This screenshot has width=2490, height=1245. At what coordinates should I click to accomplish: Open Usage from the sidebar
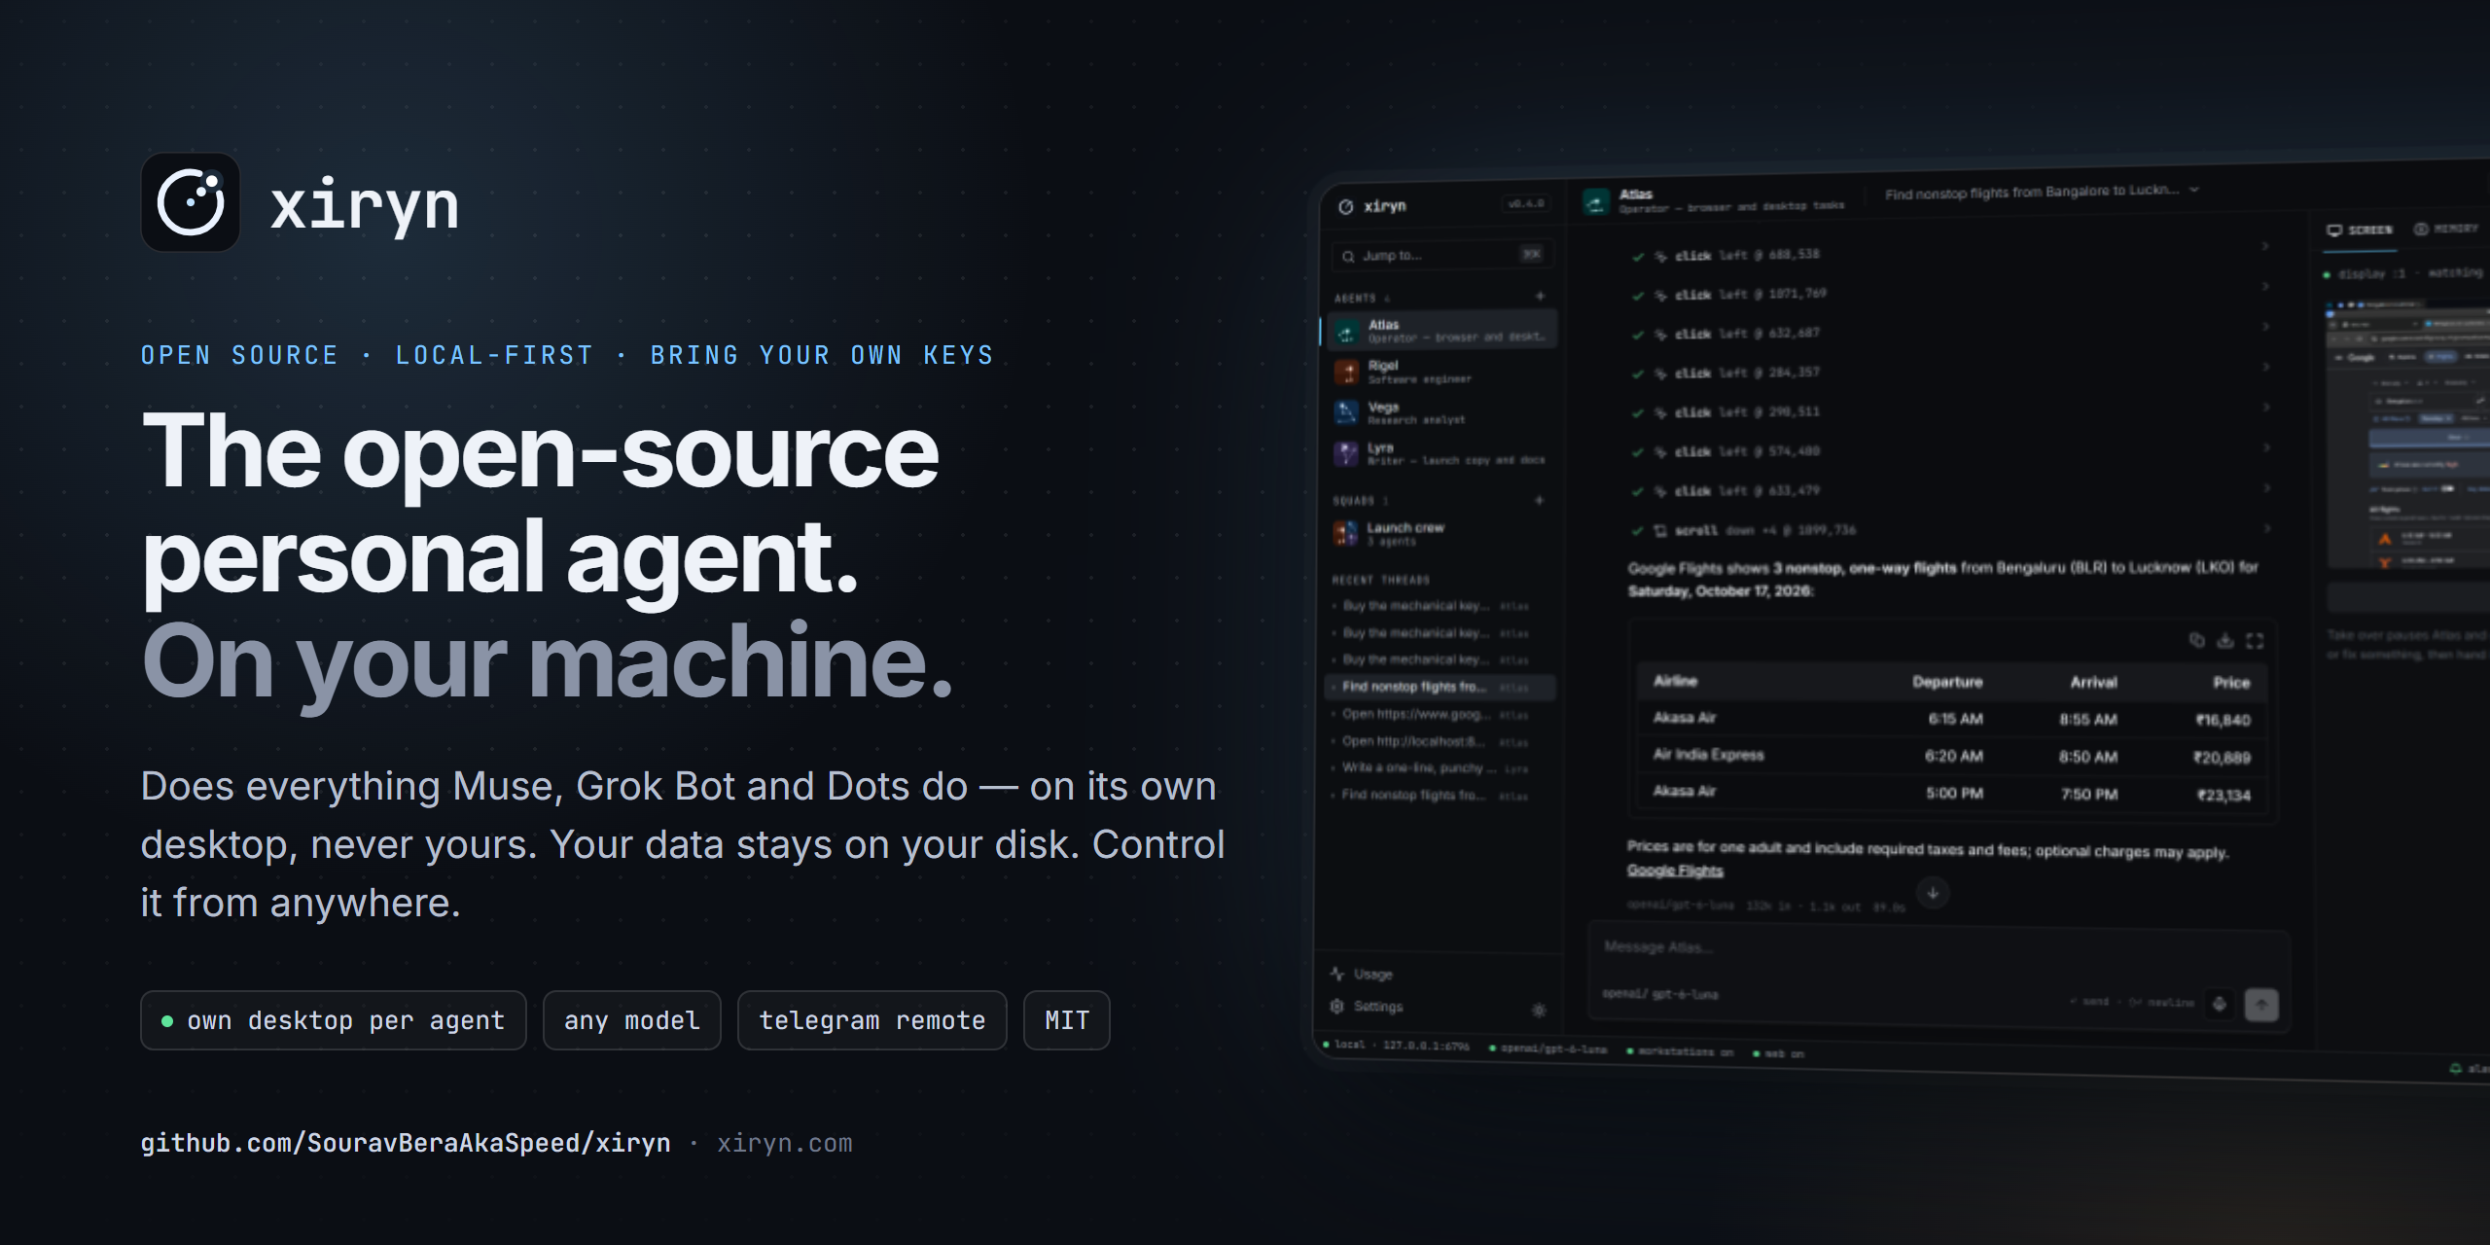[1362, 974]
